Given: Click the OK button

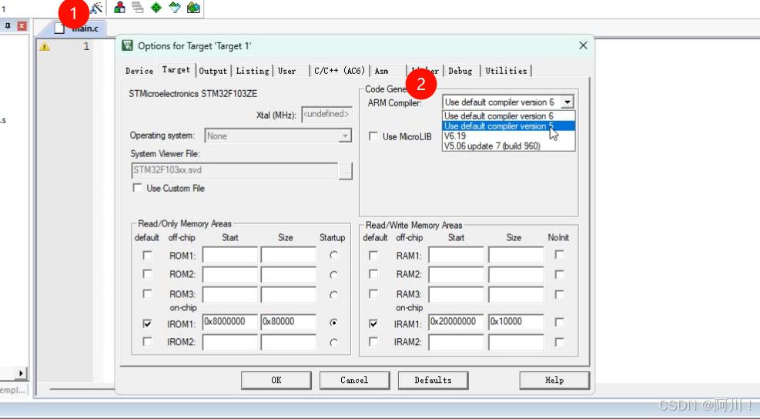Looking at the screenshot, I should (x=276, y=380).
